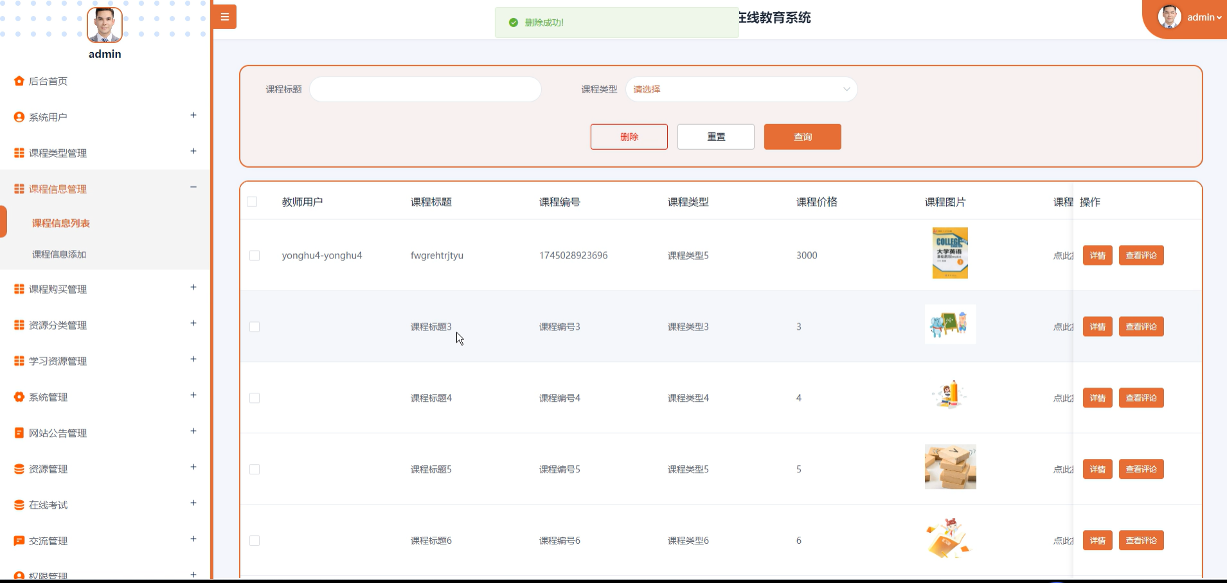Click the 课程类型管理 grid icon
Image resolution: width=1227 pixels, height=583 pixels.
(19, 153)
